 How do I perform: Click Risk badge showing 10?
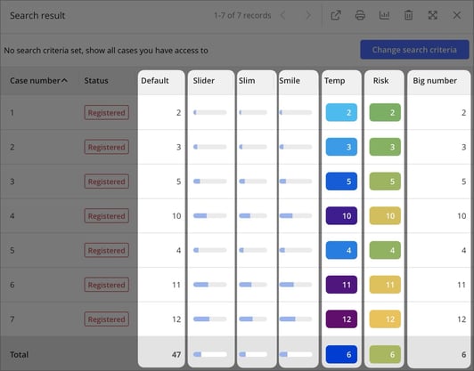[385, 216]
